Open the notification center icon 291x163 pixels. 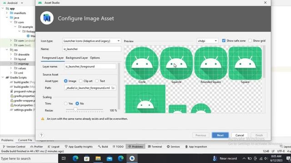(x=288, y=158)
